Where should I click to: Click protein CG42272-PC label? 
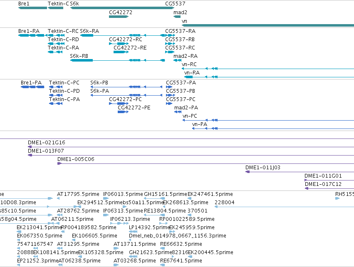click(x=125, y=99)
